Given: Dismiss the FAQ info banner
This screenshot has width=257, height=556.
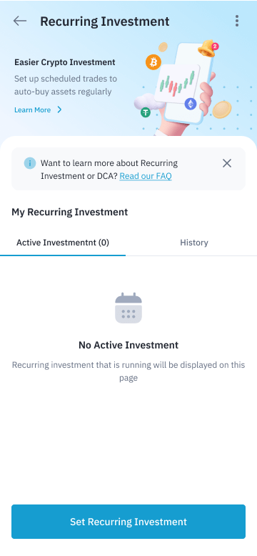Looking at the screenshot, I should pos(227,163).
